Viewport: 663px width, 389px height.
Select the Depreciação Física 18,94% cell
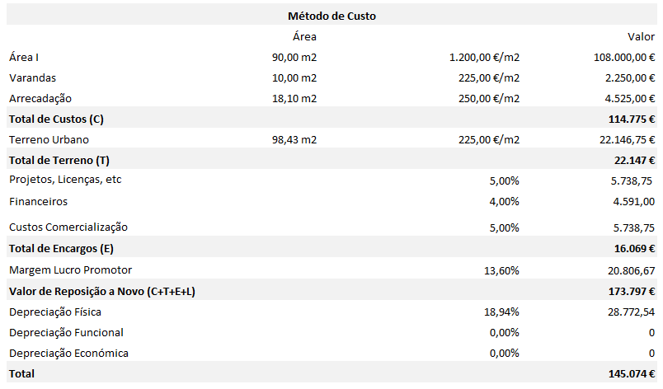(501, 312)
